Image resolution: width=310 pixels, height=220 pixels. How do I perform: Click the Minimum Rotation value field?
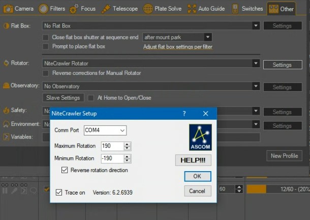click(x=112, y=158)
